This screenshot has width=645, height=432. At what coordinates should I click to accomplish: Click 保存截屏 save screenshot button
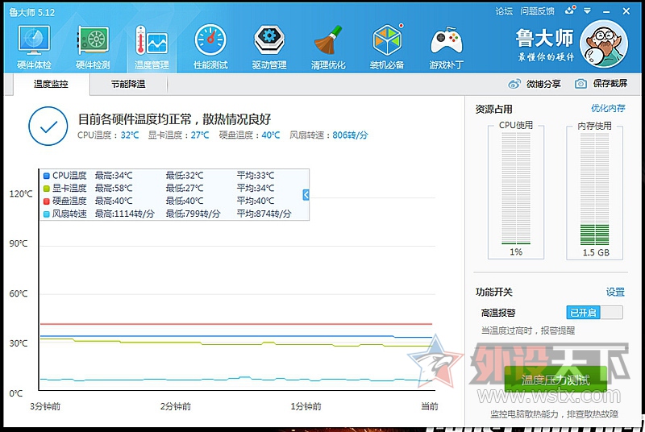point(610,84)
